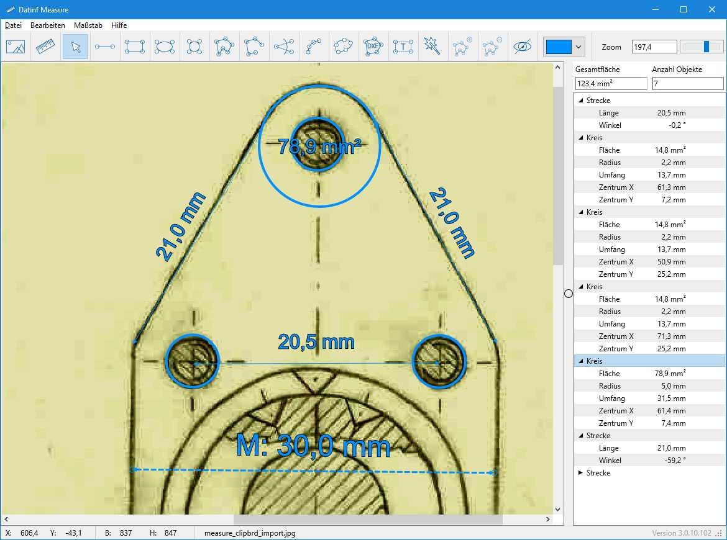Select the line distance measurement tool
The height and width of the screenshot is (540, 727).
[105, 47]
